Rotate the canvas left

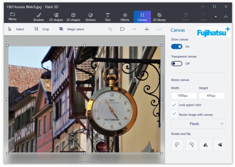177,145
